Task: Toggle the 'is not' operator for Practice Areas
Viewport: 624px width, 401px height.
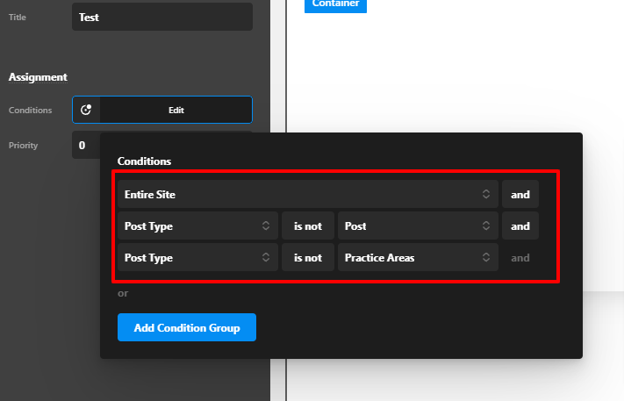Action: [x=307, y=257]
